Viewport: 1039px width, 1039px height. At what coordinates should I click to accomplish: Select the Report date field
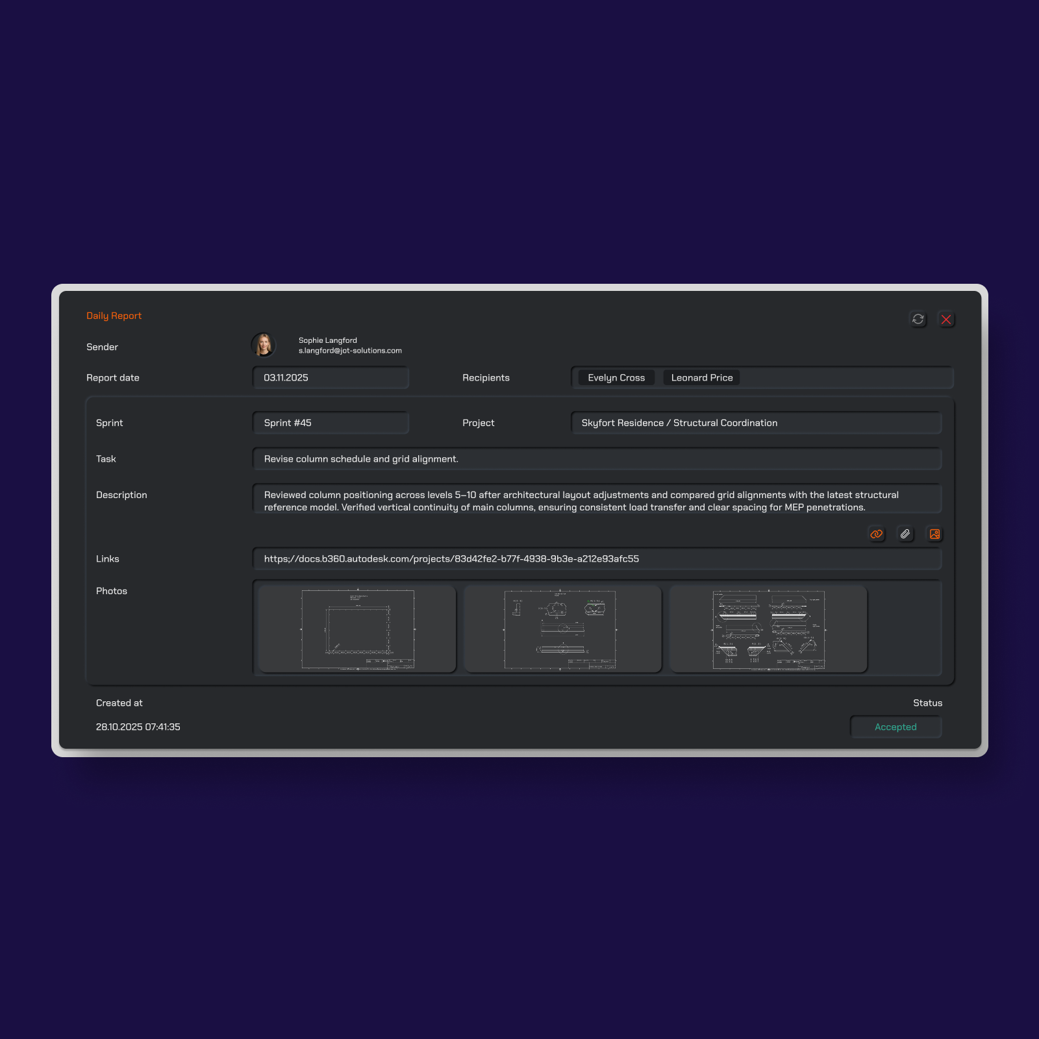pyautogui.click(x=330, y=378)
